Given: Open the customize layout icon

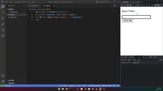Looking at the screenshot, I should [x=107, y=2].
